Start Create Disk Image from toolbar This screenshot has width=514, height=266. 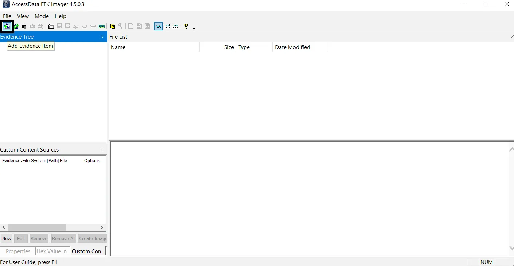(x=51, y=26)
